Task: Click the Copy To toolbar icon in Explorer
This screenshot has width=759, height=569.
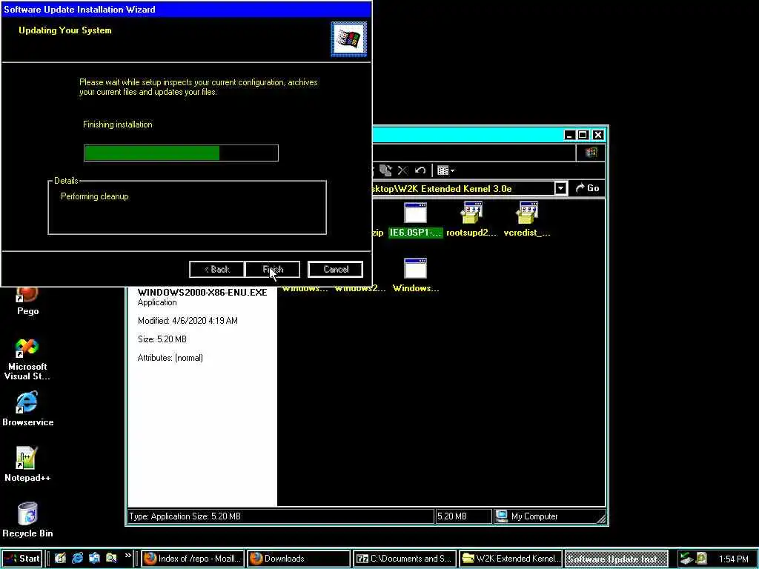Action: 385,170
